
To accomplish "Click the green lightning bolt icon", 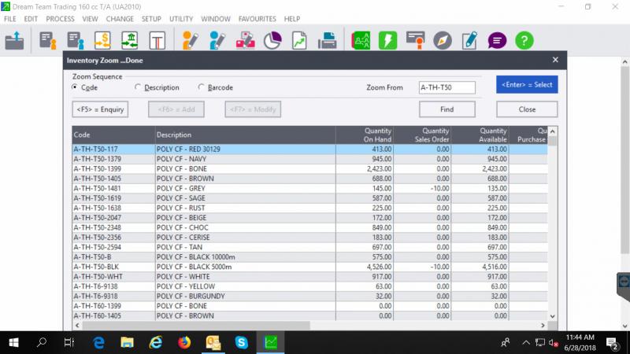I will (387, 40).
